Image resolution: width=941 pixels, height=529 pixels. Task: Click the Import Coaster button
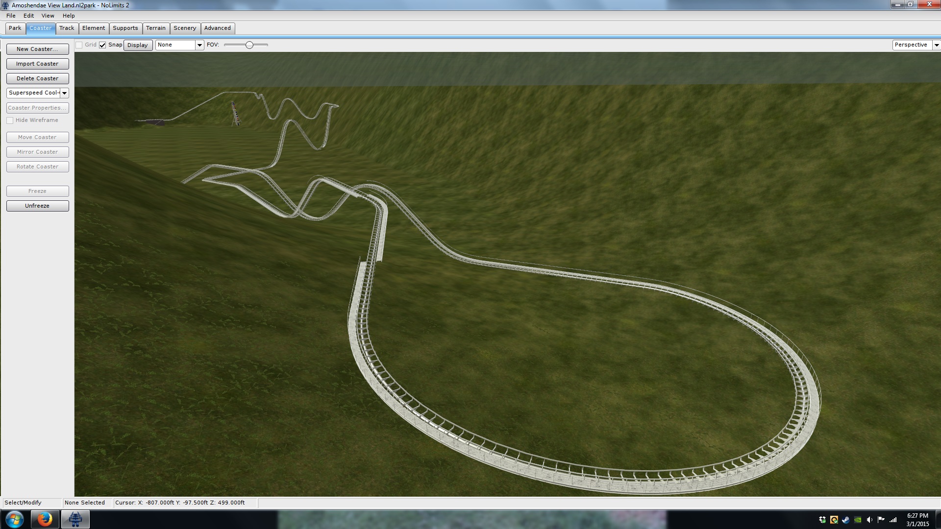click(x=37, y=64)
